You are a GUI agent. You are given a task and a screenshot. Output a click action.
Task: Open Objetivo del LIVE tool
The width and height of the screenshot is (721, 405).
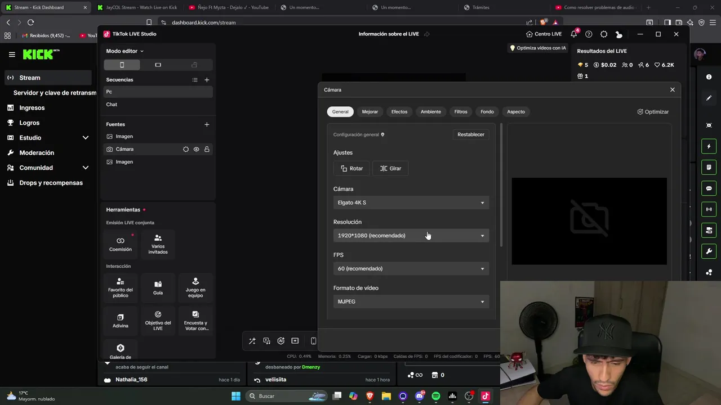tap(158, 321)
